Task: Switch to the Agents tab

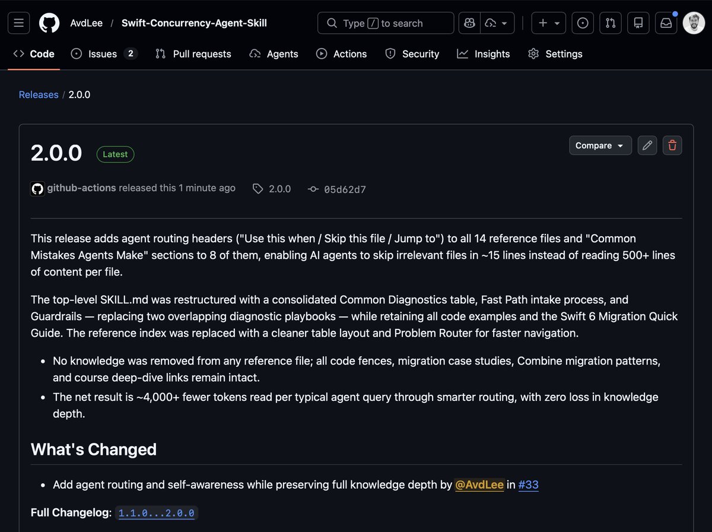Action: click(x=274, y=54)
